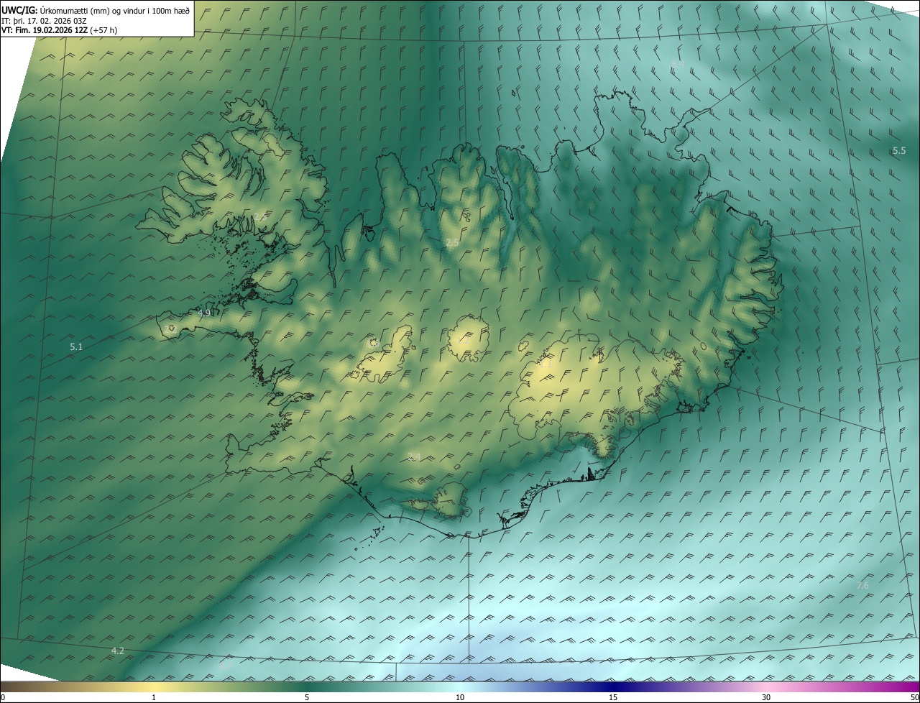
Task: Click the '50' tick on the color scale
Action: tap(914, 697)
